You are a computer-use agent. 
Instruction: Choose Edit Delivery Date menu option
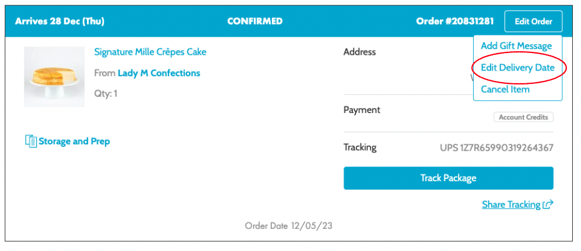(517, 68)
